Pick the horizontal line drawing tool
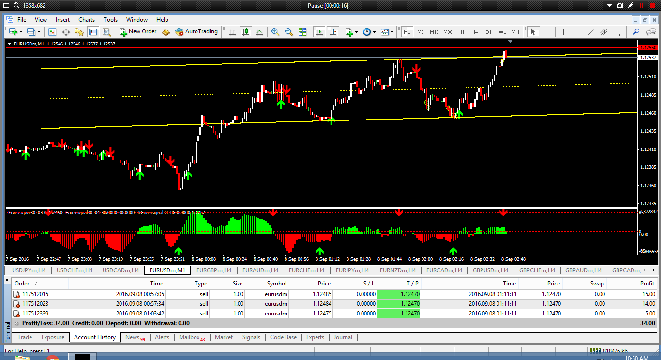663x360 pixels. [577, 32]
